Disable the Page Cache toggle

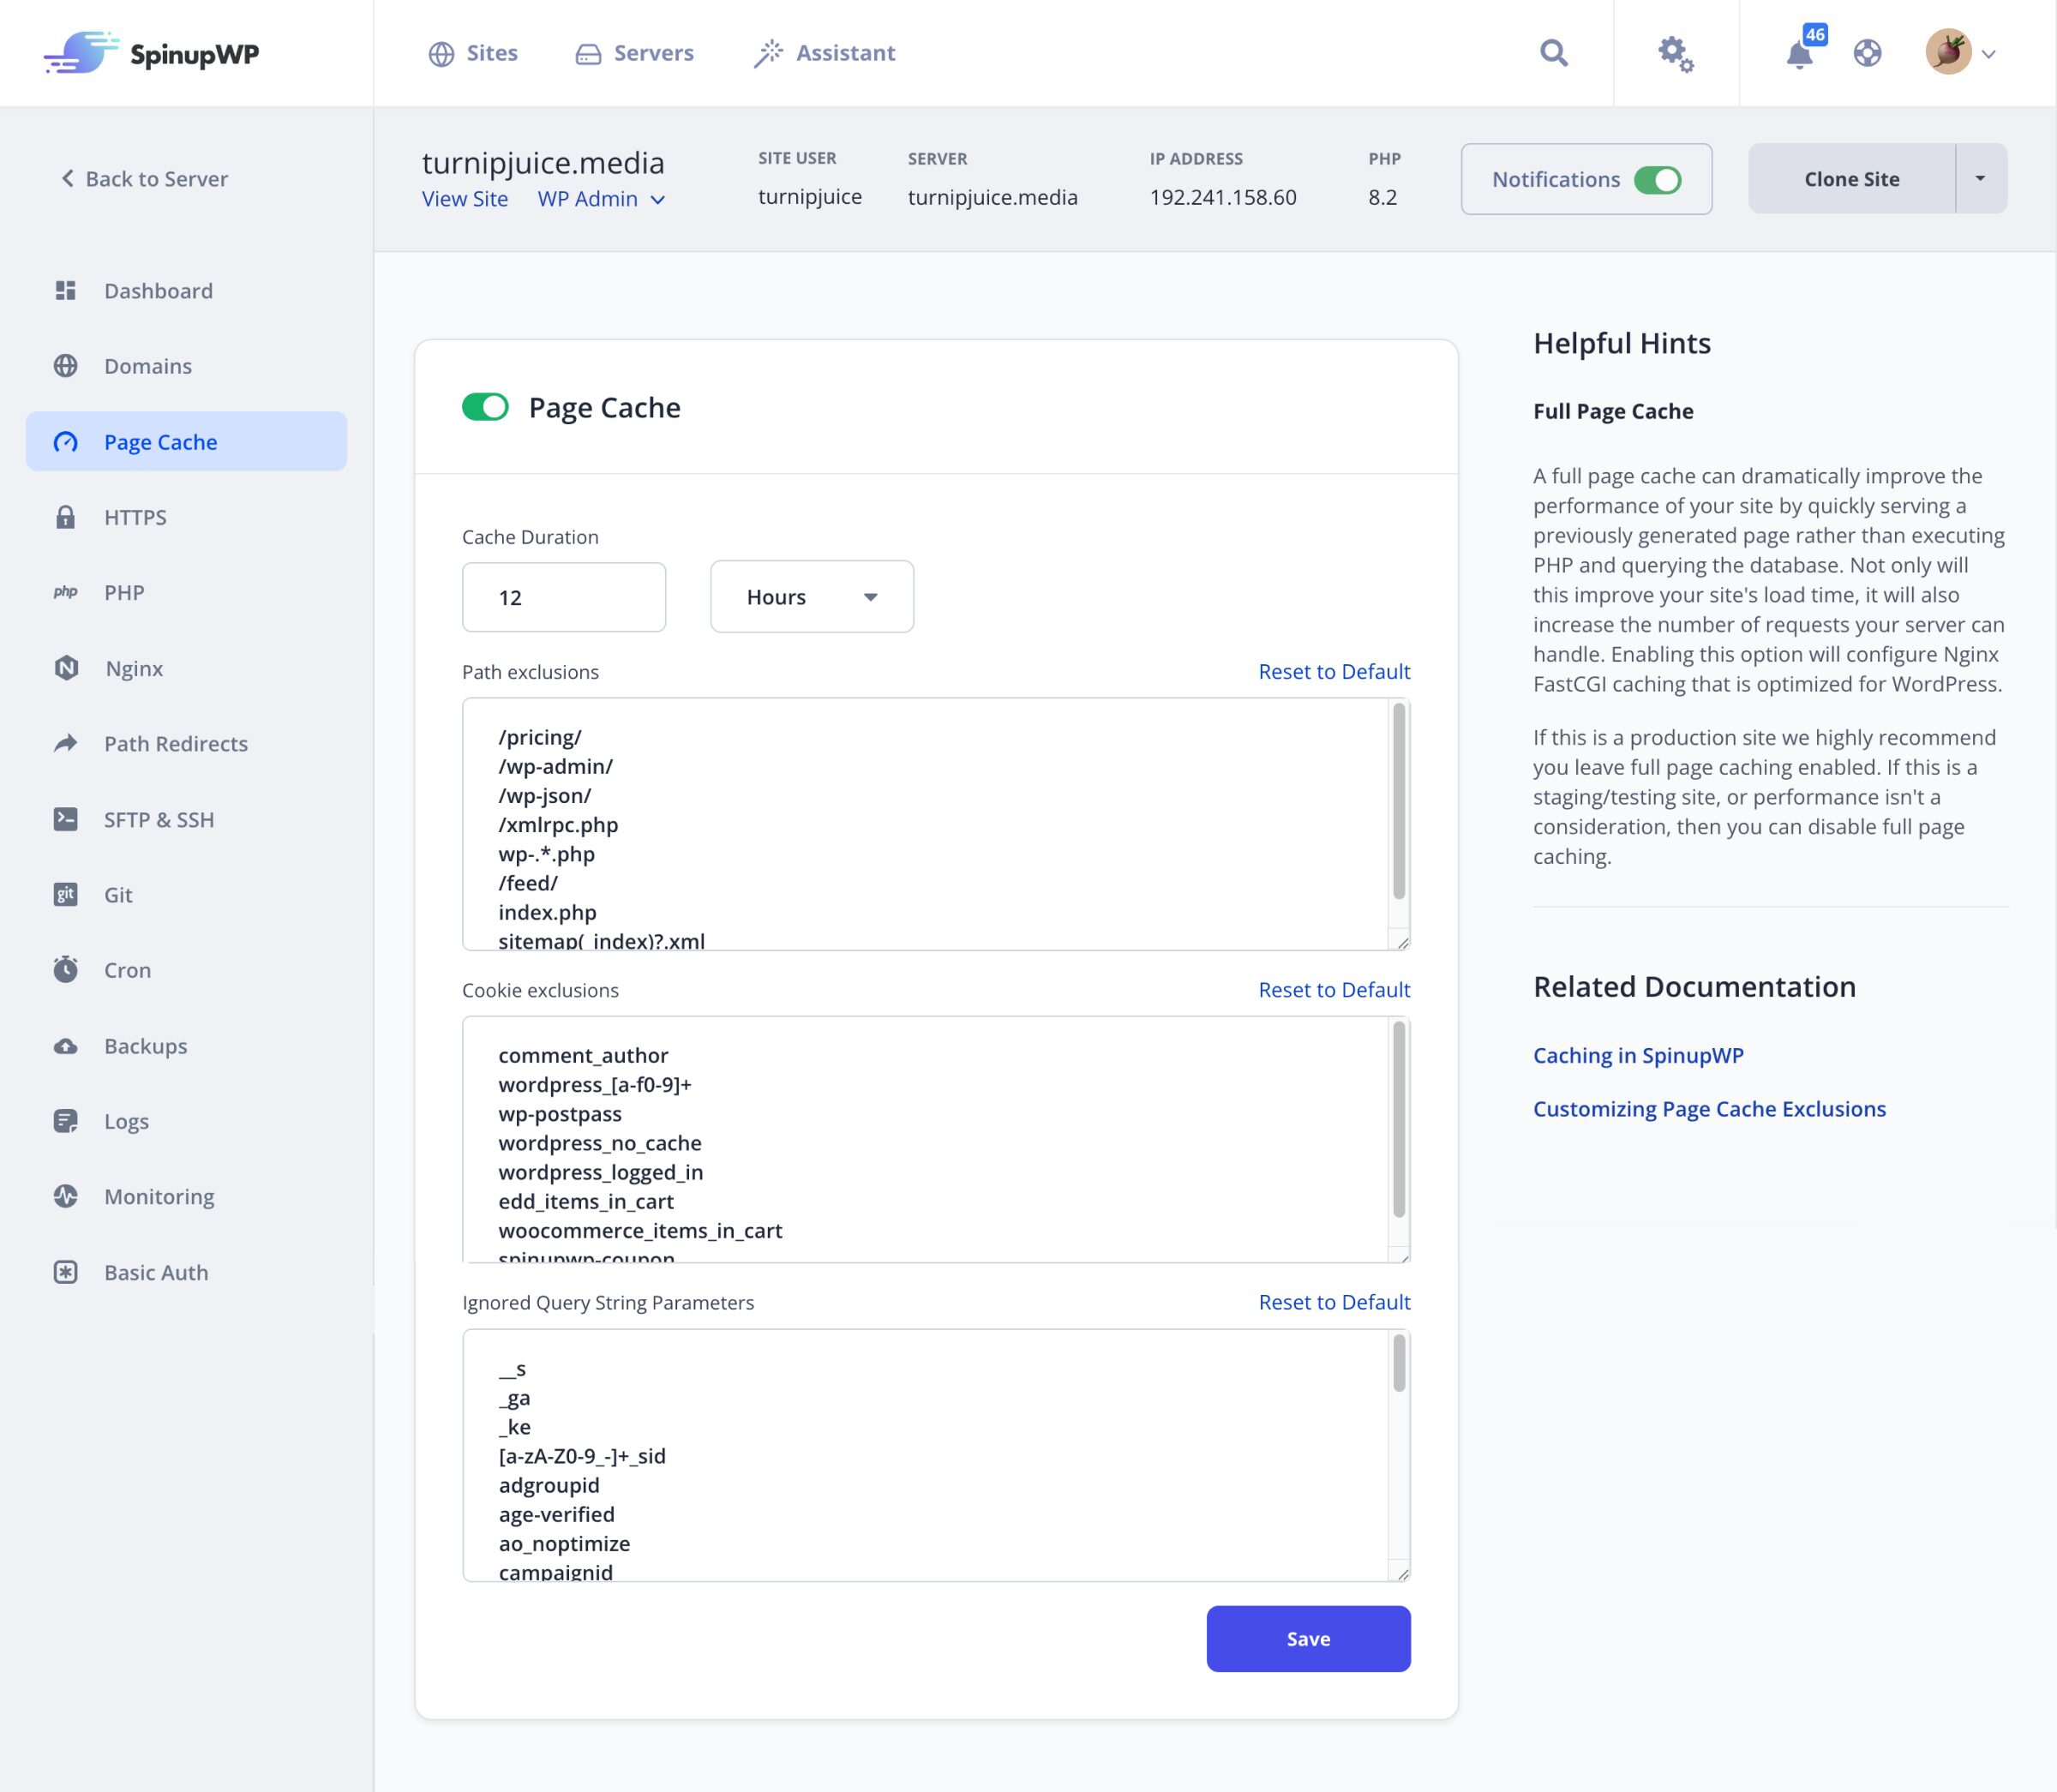485,407
